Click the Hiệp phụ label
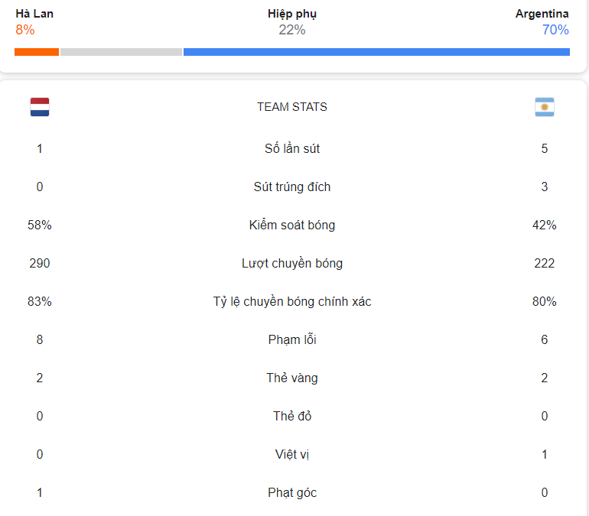 point(292,15)
